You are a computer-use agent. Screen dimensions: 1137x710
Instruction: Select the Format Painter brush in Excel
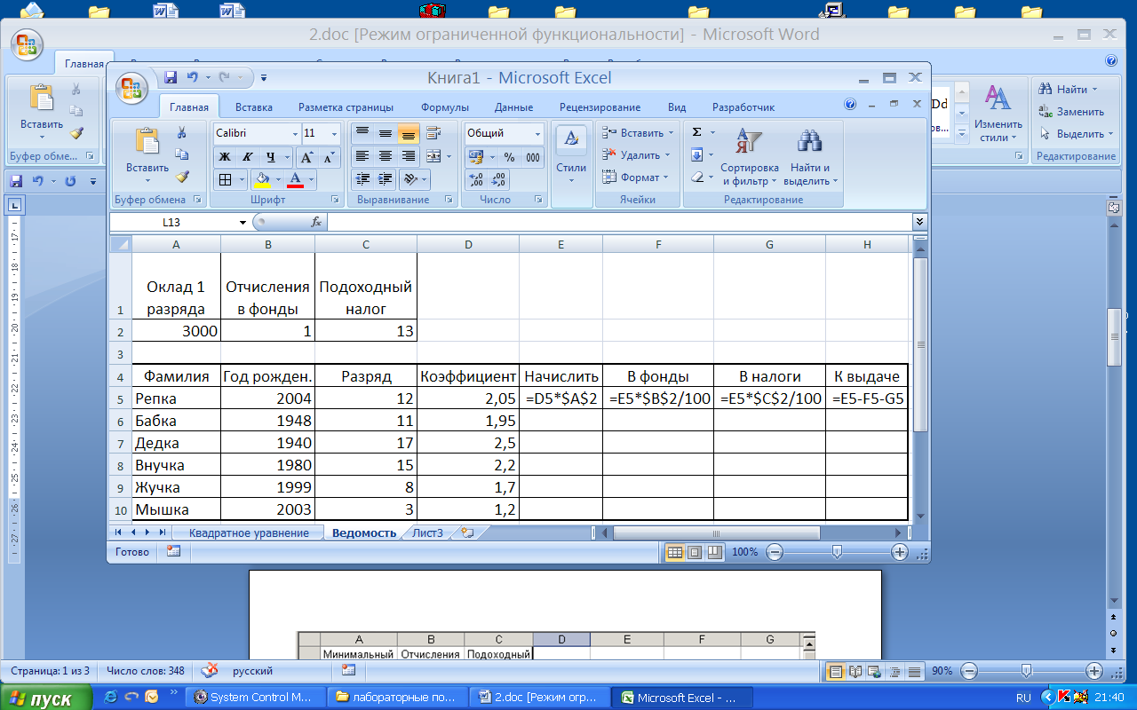tap(182, 177)
